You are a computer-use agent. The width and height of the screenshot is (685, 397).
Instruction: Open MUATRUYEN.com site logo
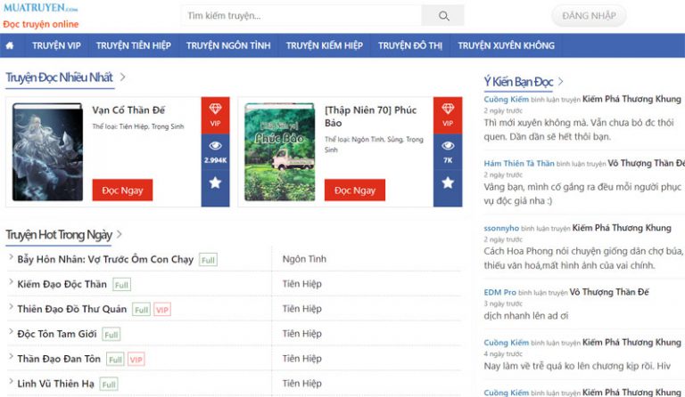point(41,8)
